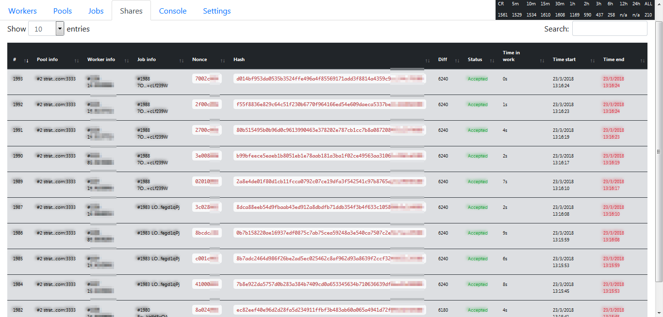Open the Console tab
Image resolution: width=663 pixels, height=317 pixels.
coord(172,10)
